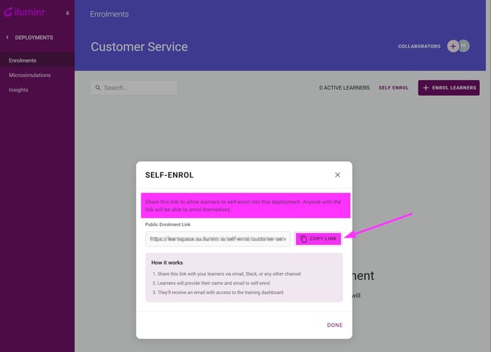Focus the Search learners field

[x=139, y=88]
